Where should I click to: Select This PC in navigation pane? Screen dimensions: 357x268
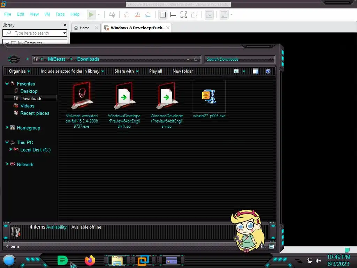click(25, 142)
